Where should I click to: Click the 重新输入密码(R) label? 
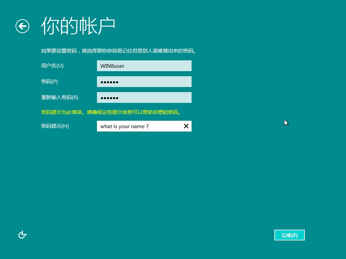point(59,97)
